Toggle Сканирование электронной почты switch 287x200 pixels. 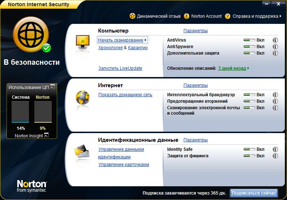pos(249,108)
